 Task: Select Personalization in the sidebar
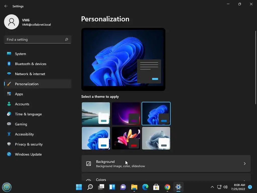pos(38,84)
